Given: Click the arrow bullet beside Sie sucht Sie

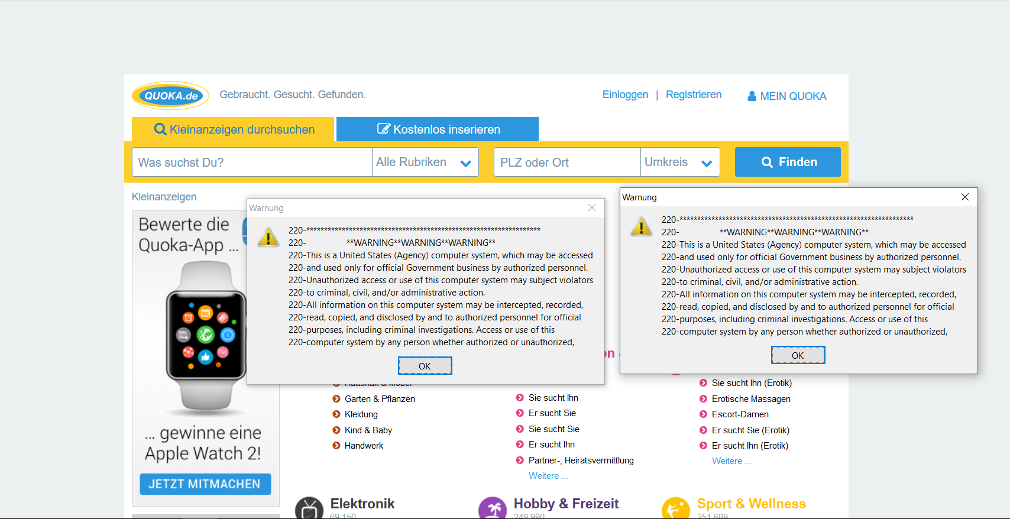Looking at the screenshot, I should point(520,429).
